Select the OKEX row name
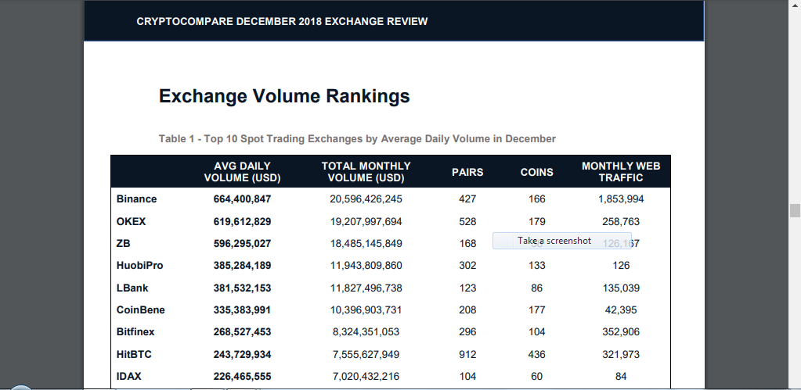801x390 pixels. tap(131, 221)
